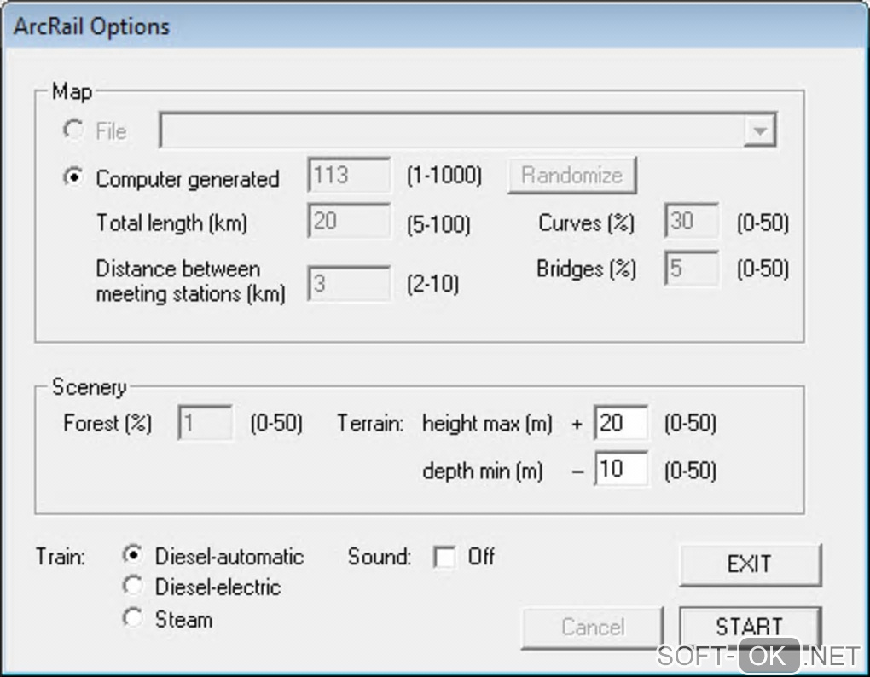Image resolution: width=870 pixels, height=677 pixels.
Task: Click the Sound: label
Action: [380, 556]
